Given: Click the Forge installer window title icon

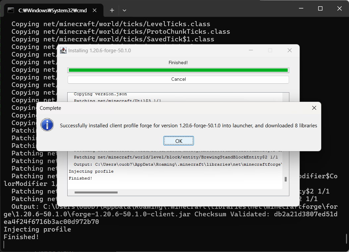Looking at the screenshot, I should tap(63, 50).
